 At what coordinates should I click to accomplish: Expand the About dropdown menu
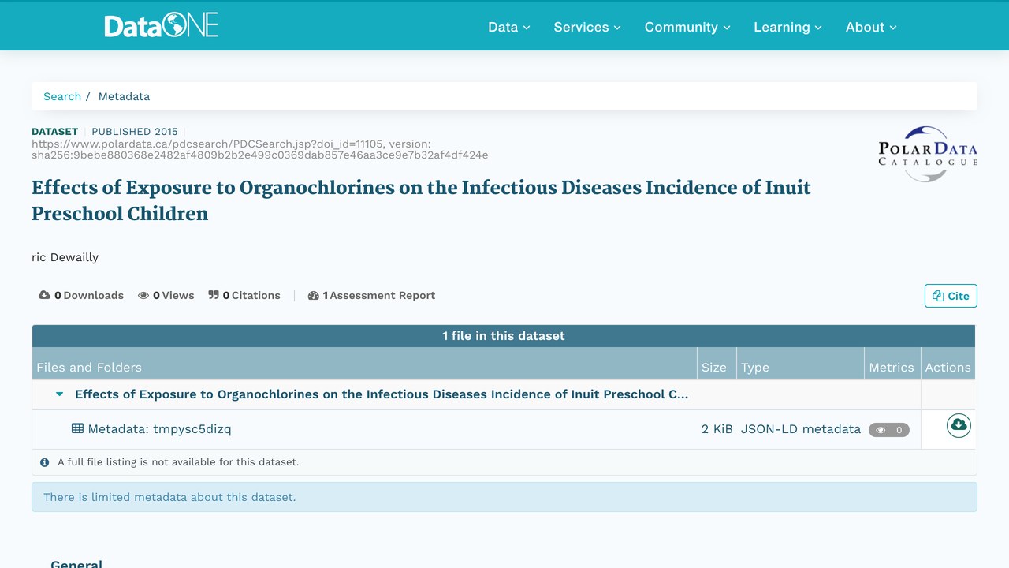(871, 27)
